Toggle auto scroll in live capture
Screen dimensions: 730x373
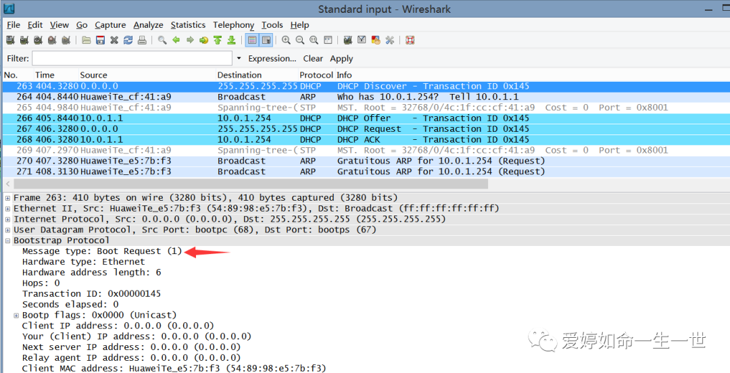tap(266, 41)
